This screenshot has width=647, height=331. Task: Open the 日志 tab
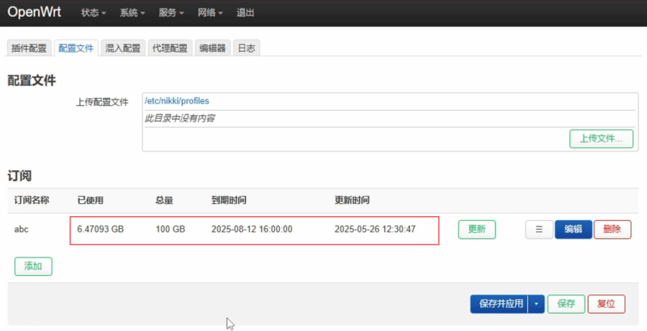246,49
